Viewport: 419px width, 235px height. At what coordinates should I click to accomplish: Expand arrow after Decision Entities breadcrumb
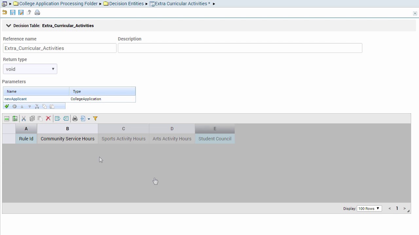[147, 4]
